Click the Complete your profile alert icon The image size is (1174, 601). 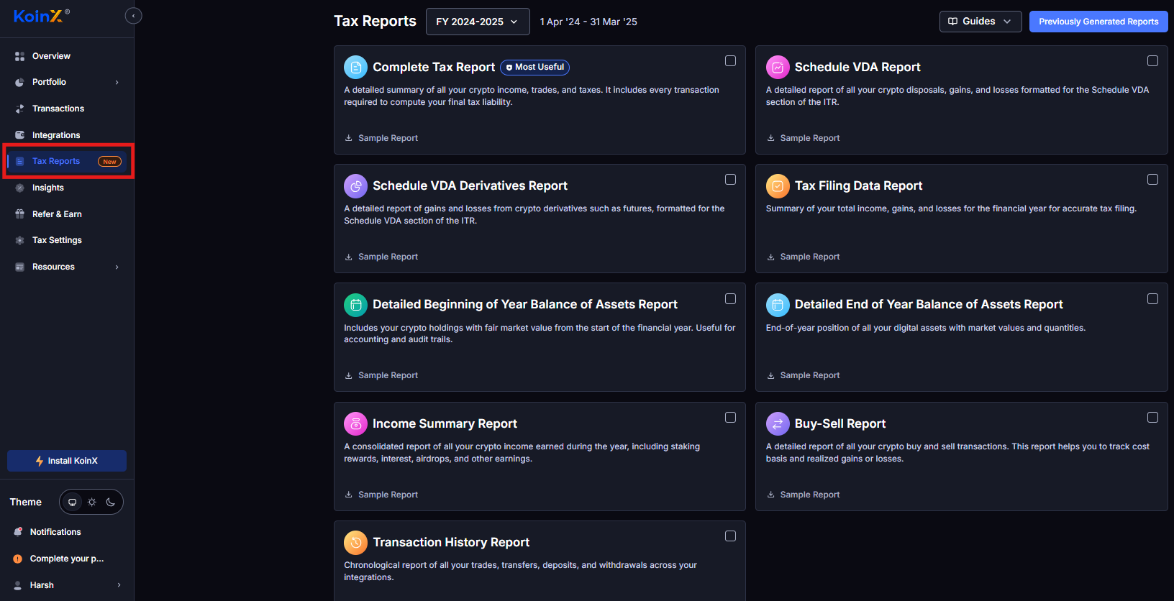pyautogui.click(x=18, y=559)
